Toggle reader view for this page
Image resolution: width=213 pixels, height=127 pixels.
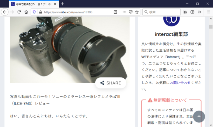(x=115, y=12)
